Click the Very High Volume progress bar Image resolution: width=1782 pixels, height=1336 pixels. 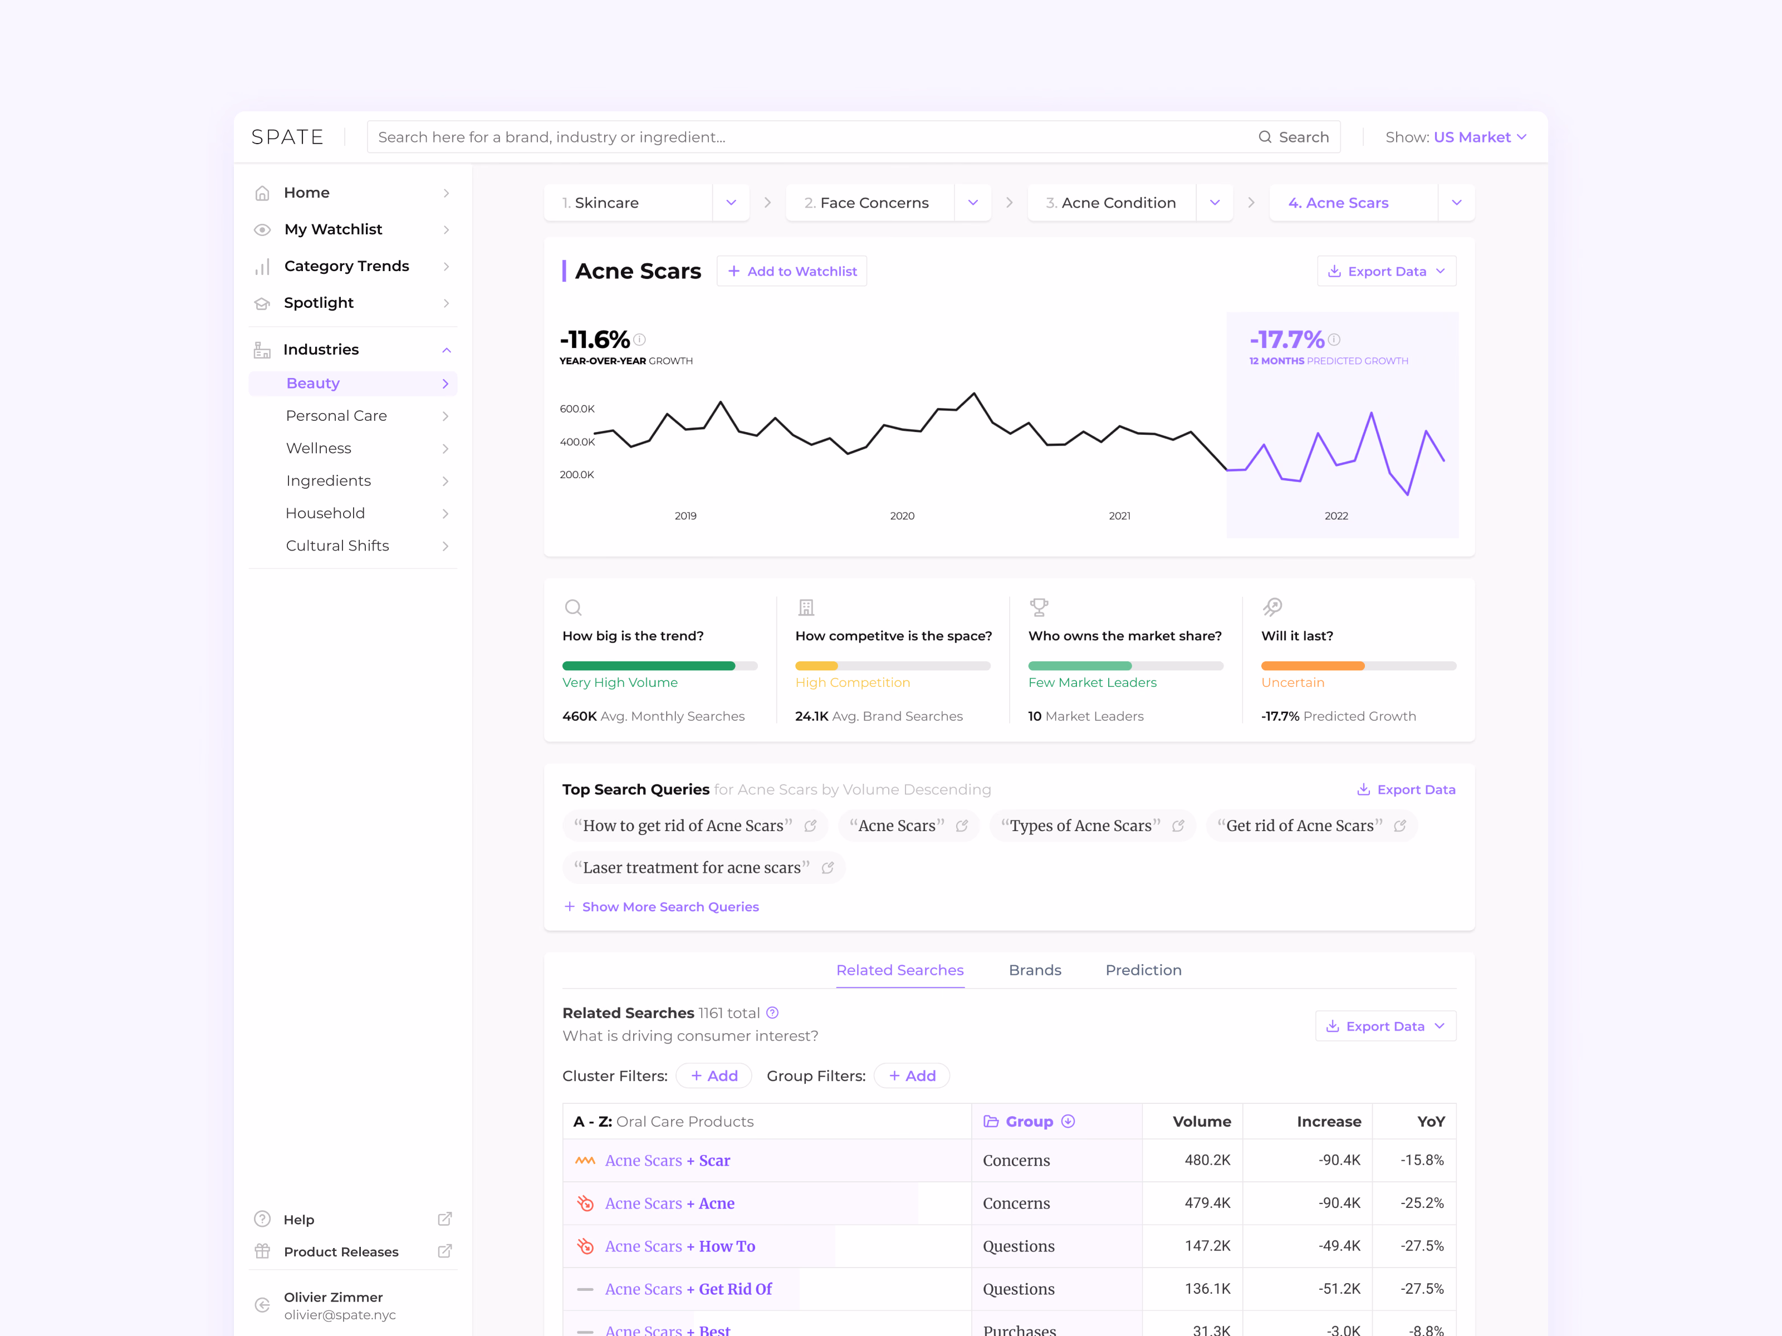click(660, 666)
